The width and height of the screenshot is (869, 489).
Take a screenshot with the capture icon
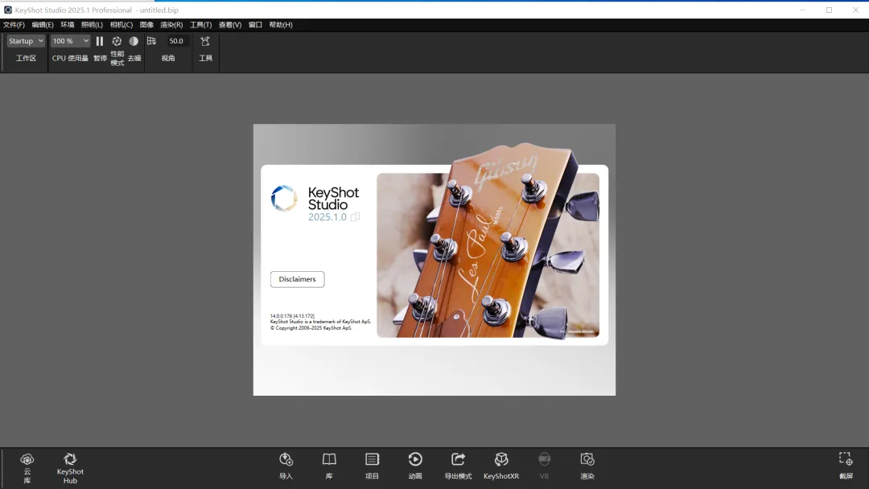coord(846,459)
